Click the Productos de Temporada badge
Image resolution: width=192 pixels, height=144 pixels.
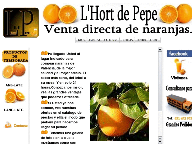(x=15, y=56)
